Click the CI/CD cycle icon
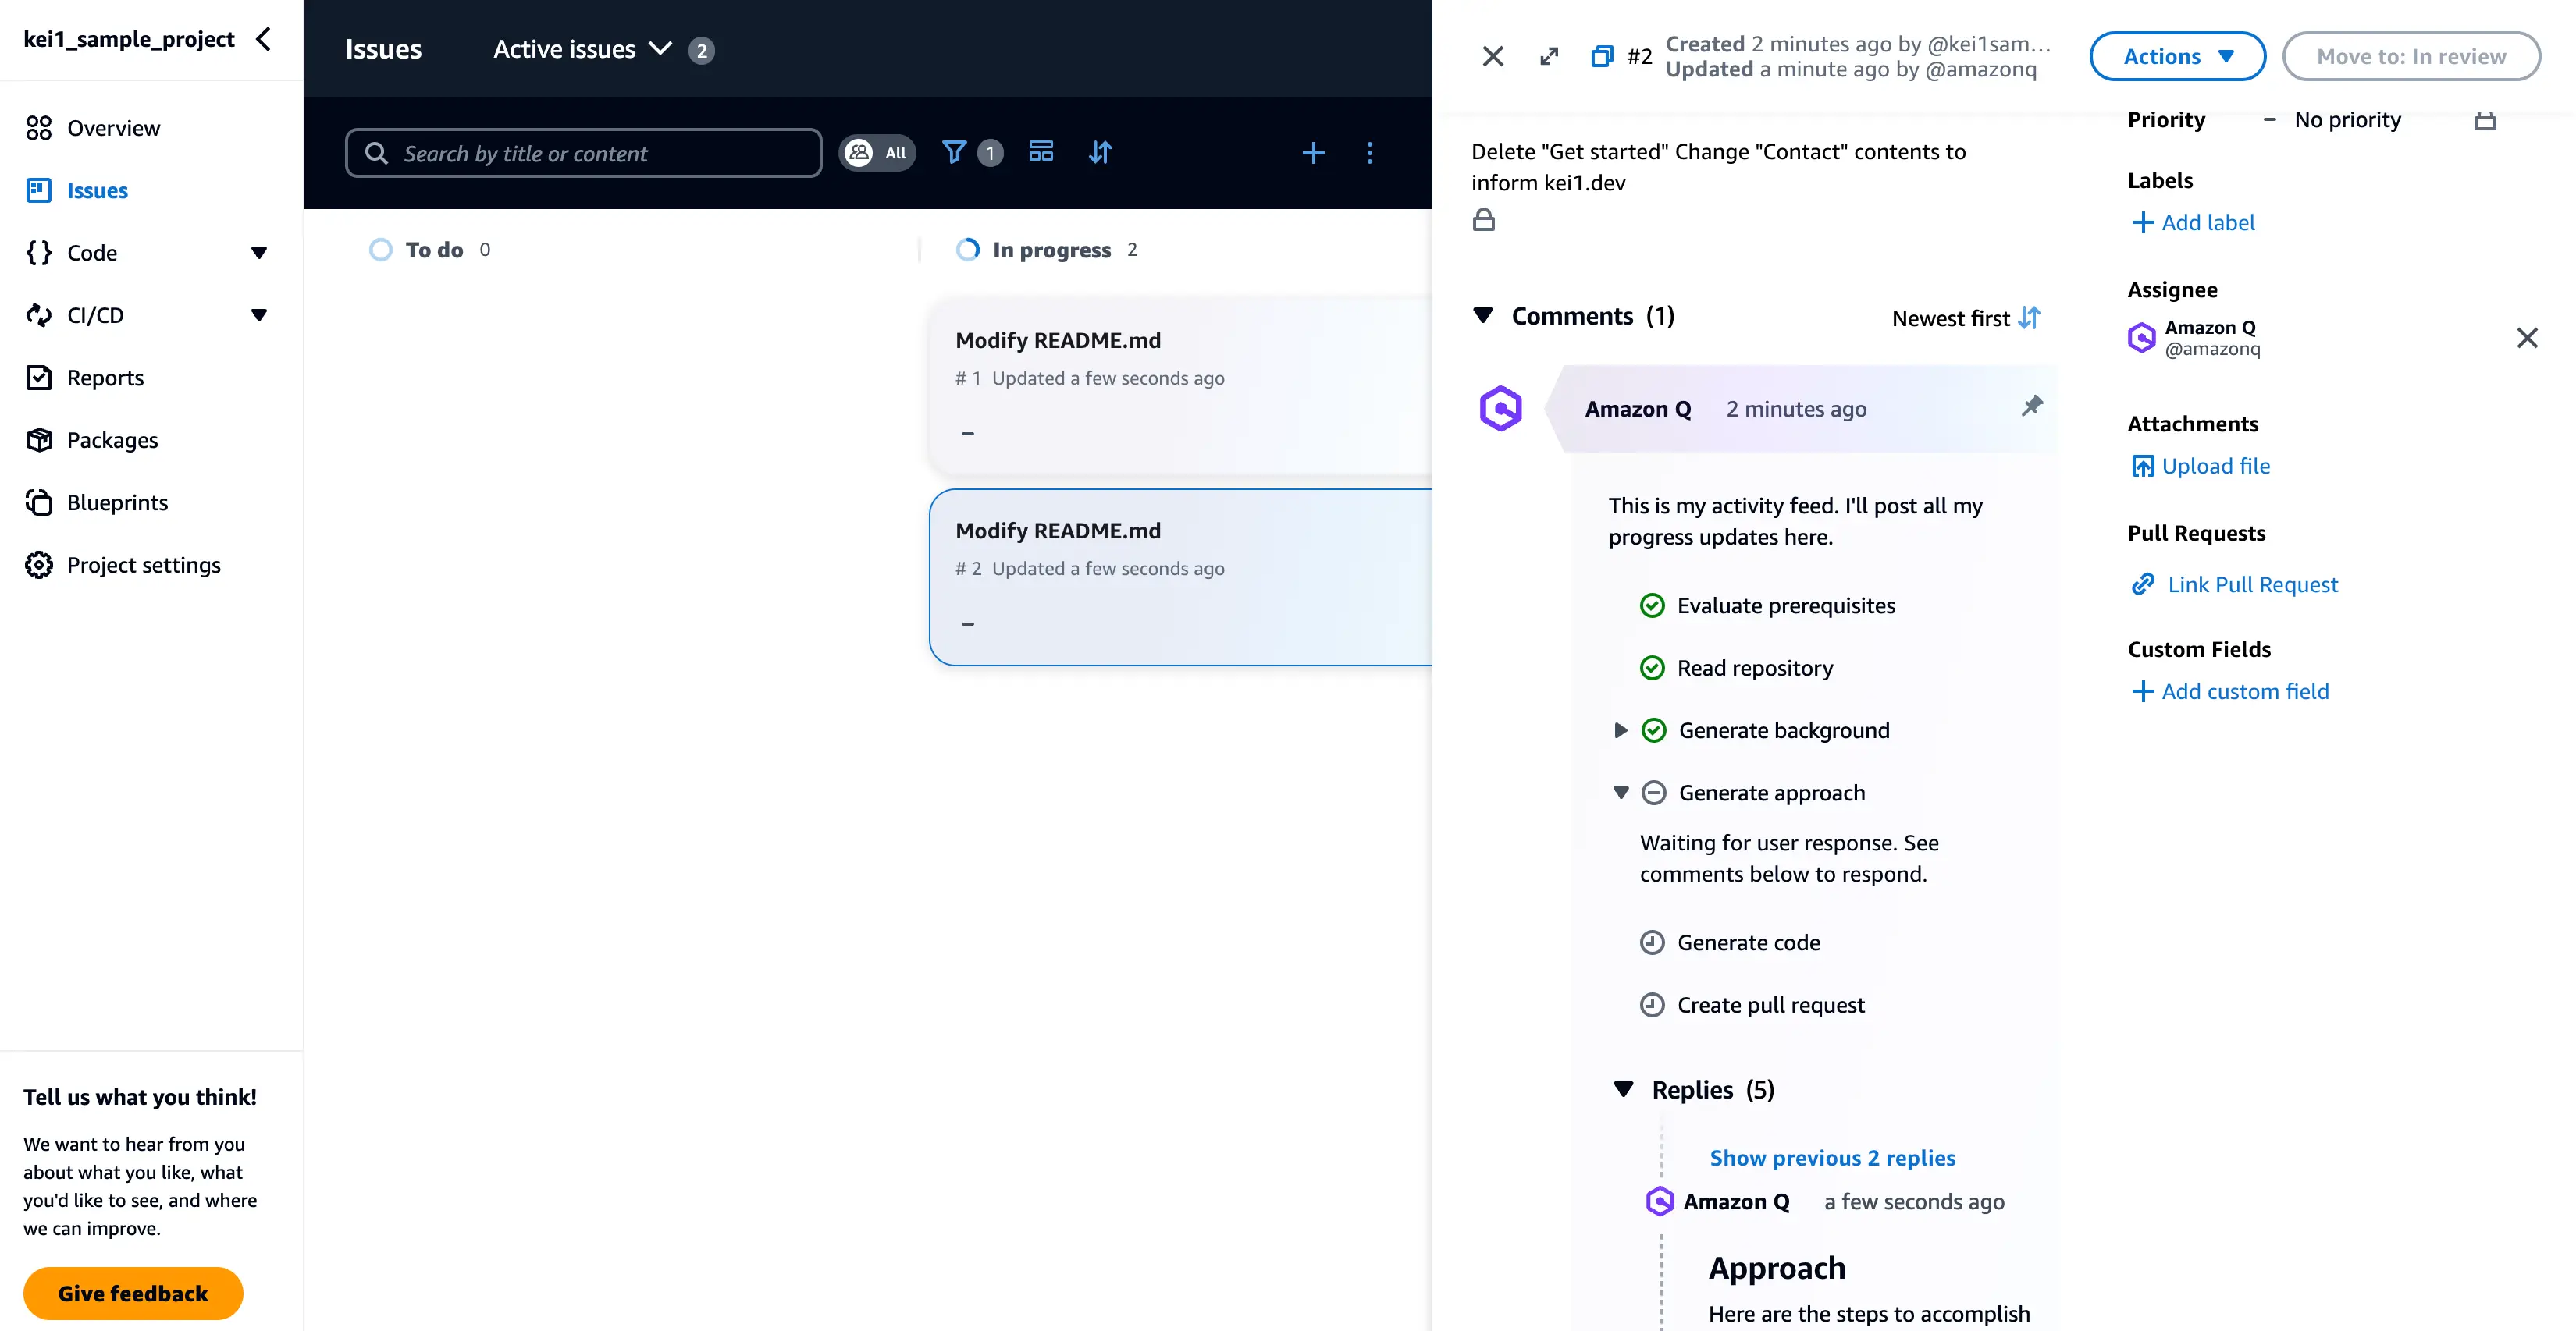 [x=39, y=314]
